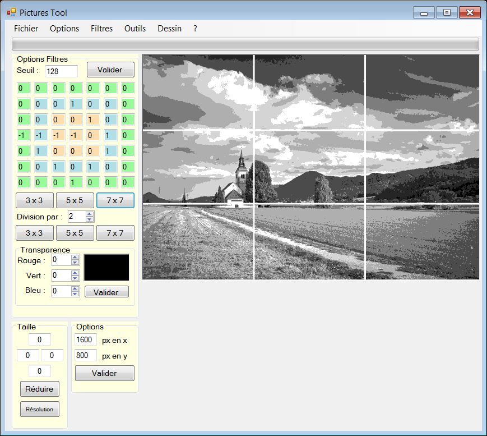Open the ? help menu
This screenshot has width=487, height=436.
coord(195,29)
